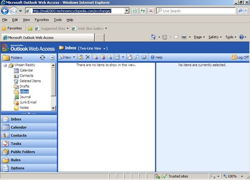Click the Favorites star button

[x=12, y=28]
